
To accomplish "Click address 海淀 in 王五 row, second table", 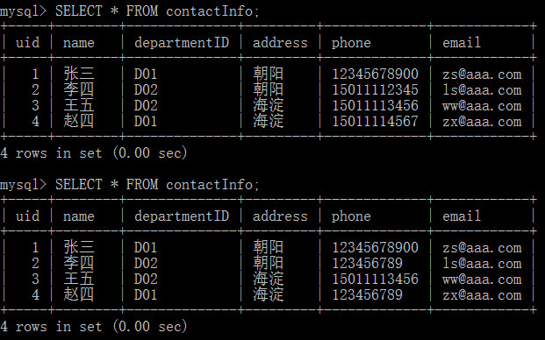I will click(x=268, y=279).
